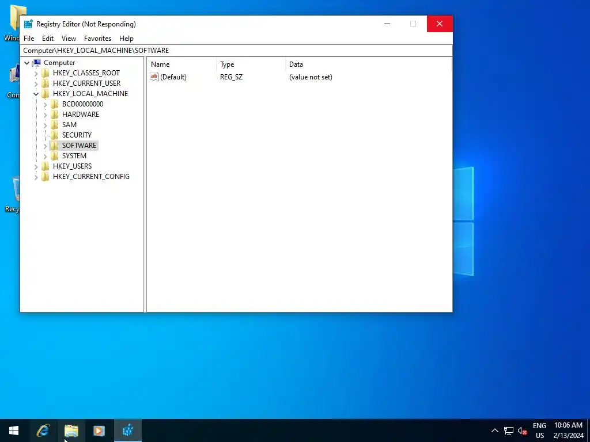Click the REG_SZ type cell
This screenshot has width=590, height=442.
pos(232,77)
